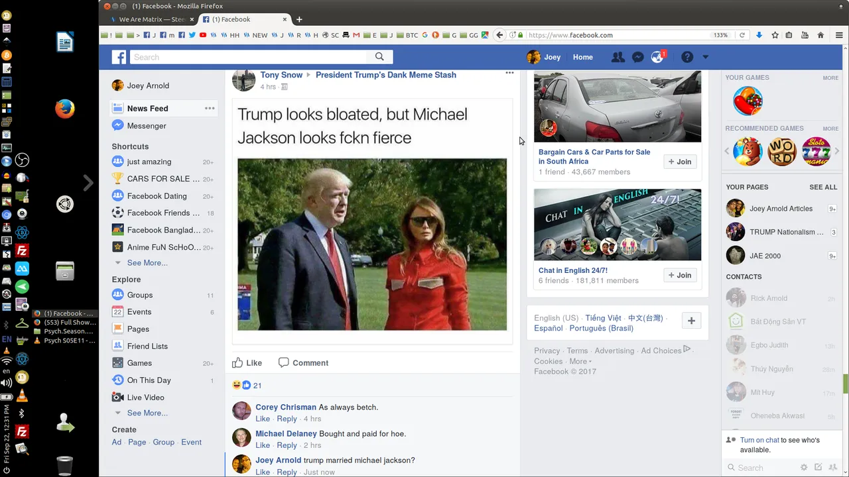Click Comment button under the post
Viewport: 849px width, 477px height.
[303, 363]
